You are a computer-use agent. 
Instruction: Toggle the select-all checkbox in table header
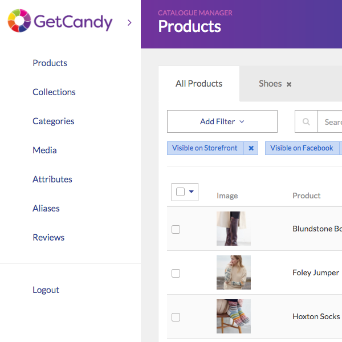(x=180, y=192)
